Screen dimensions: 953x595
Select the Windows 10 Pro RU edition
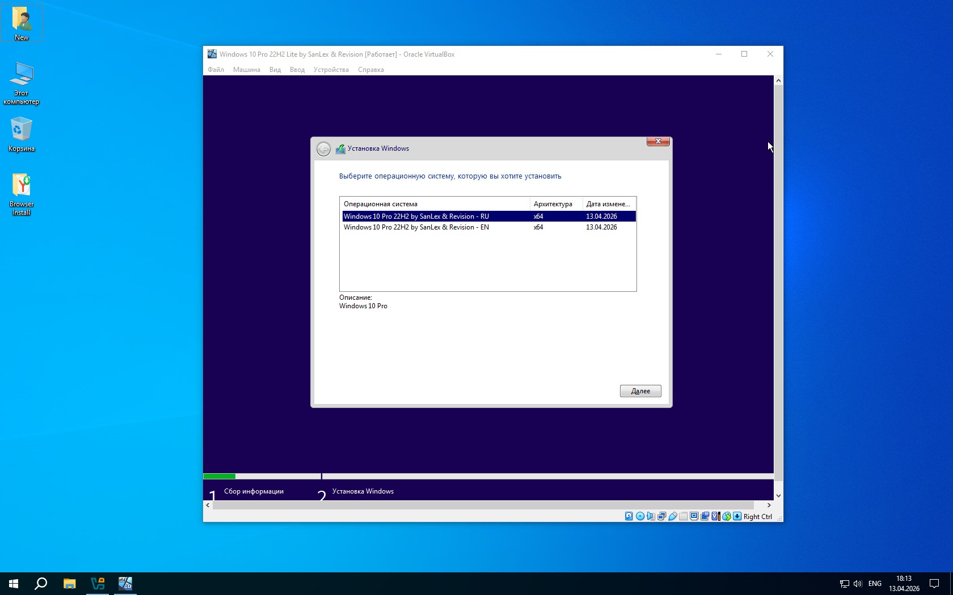click(x=416, y=216)
